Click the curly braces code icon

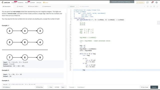(x=148, y=6)
